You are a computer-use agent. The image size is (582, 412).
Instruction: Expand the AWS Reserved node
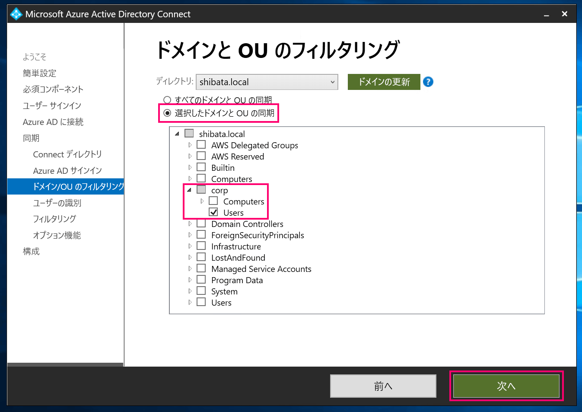tap(190, 156)
